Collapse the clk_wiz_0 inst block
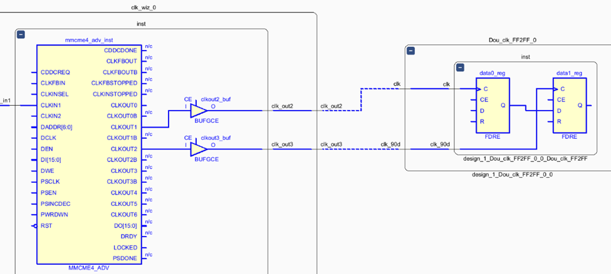 pos(21,35)
